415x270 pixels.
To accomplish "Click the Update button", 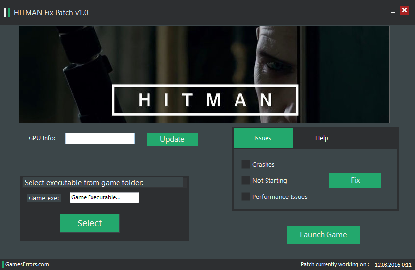I will [172, 139].
